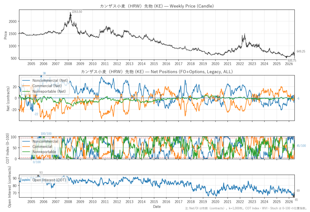The width and height of the screenshot is (310, 212).
Task: Click the 2263.50 price peak label
Action: [77, 12]
